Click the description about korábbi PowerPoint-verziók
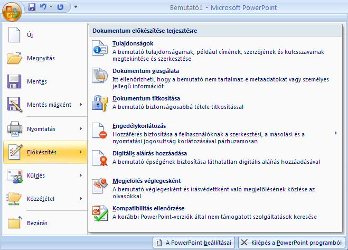Image resolution: width=348 pixels, height=250 pixels. pos(214,217)
